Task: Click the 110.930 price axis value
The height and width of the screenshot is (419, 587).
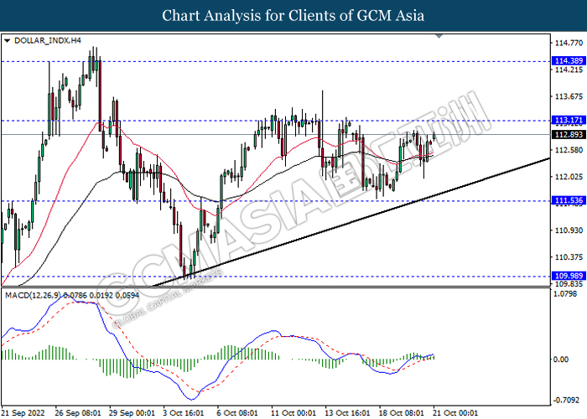Action: pyautogui.click(x=569, y=230)
